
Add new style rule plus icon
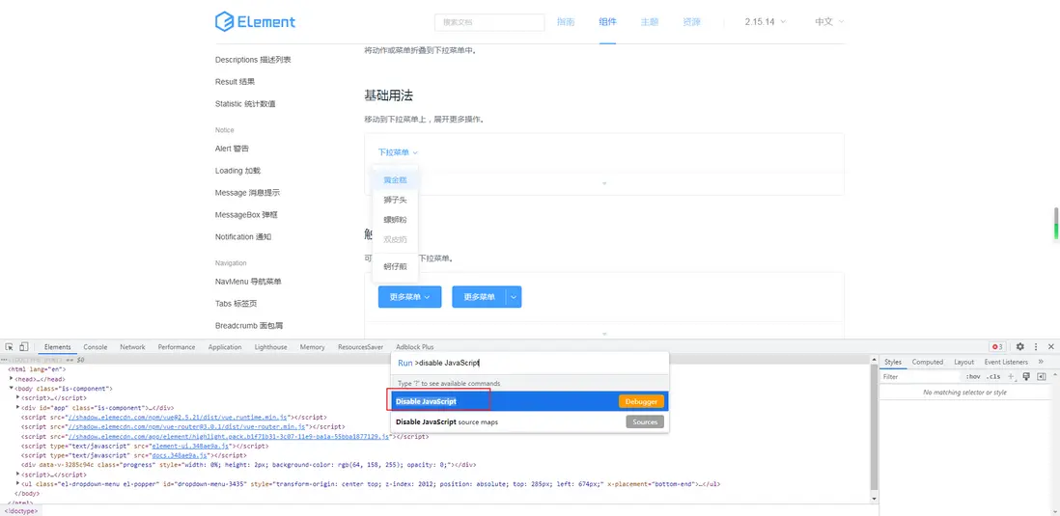coord(1012,376)
